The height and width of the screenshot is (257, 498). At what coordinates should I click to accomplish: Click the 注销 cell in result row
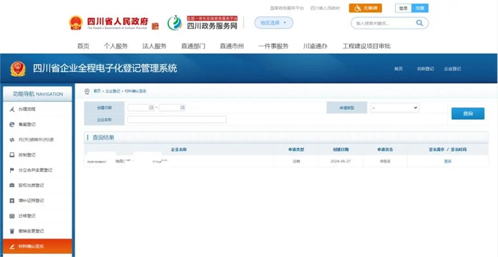click(296, 161)
